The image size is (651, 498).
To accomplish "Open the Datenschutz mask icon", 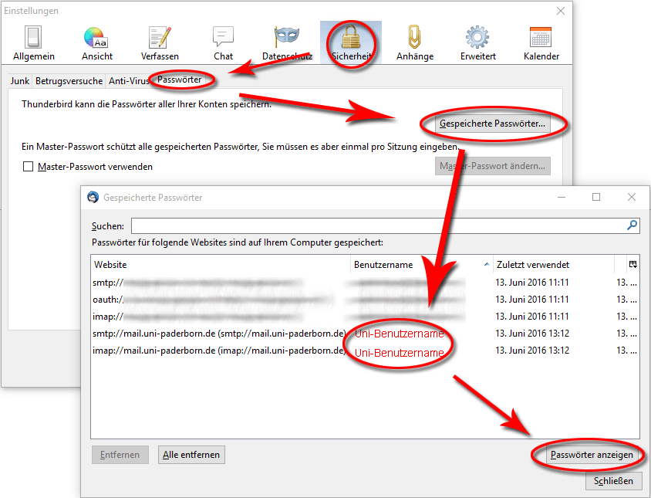I will tap(286, 43).
